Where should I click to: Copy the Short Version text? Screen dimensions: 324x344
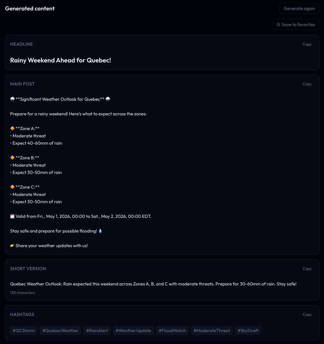[x=307, y=269]
